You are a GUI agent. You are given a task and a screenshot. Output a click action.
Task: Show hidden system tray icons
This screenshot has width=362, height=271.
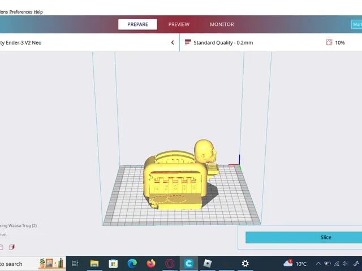(x=318, y=264)
